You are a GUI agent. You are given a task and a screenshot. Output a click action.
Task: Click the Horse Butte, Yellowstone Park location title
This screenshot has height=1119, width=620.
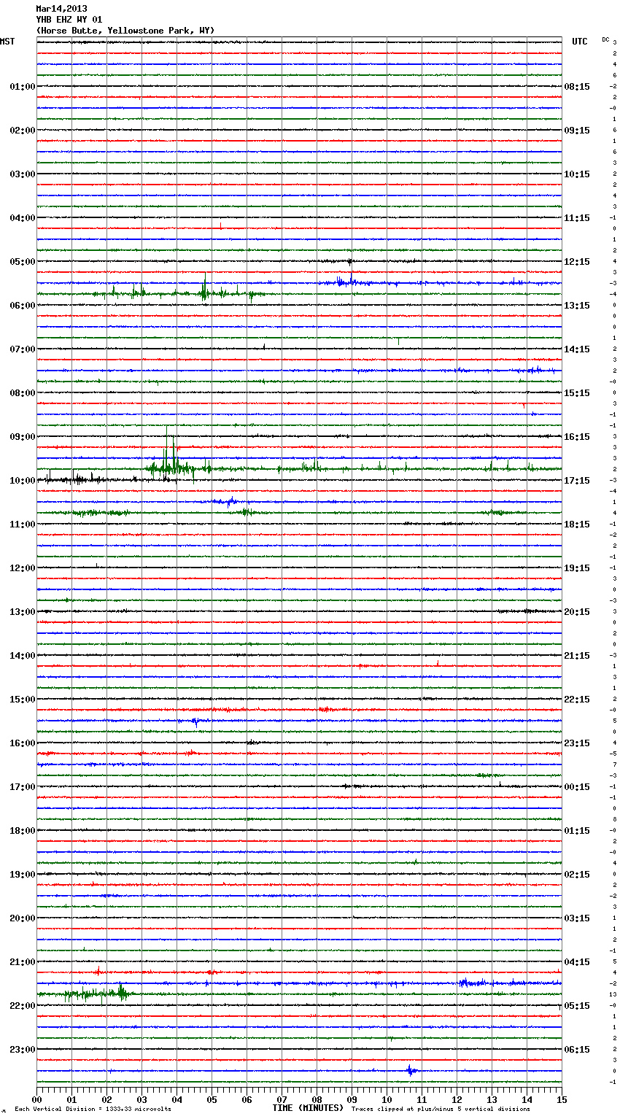point(125,31)
